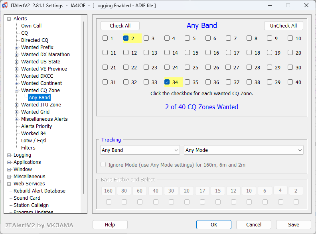The width and height of the screenshot is (316, 234).
Task: Expand the Wanted DXCC node
Action: point(16,76)
